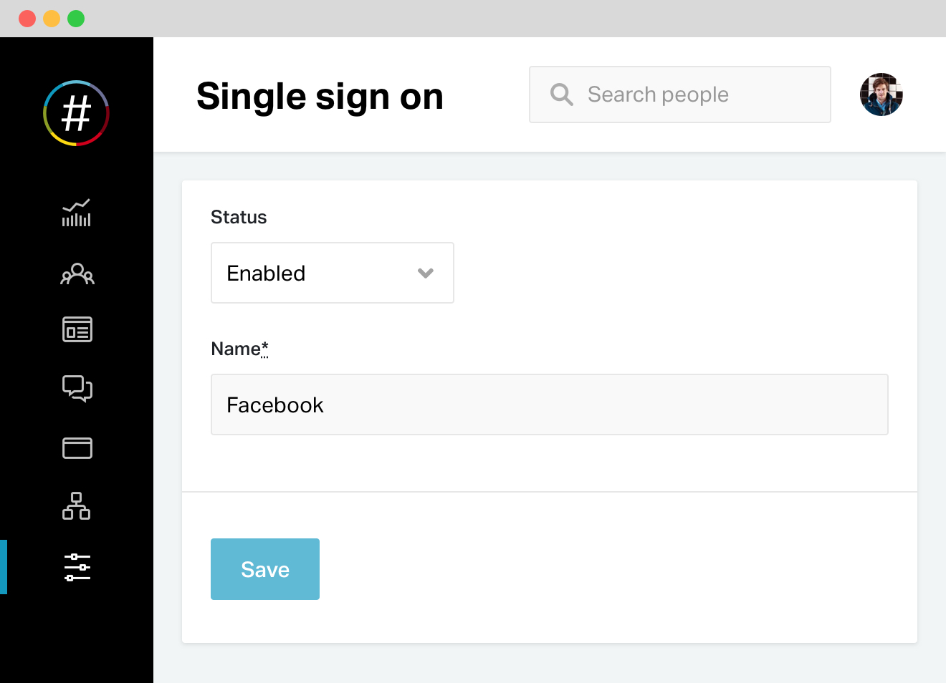This screenshot has width=946, height=683.
Task: Click the hashtag logo in sidebar
Action: (76, 113)
